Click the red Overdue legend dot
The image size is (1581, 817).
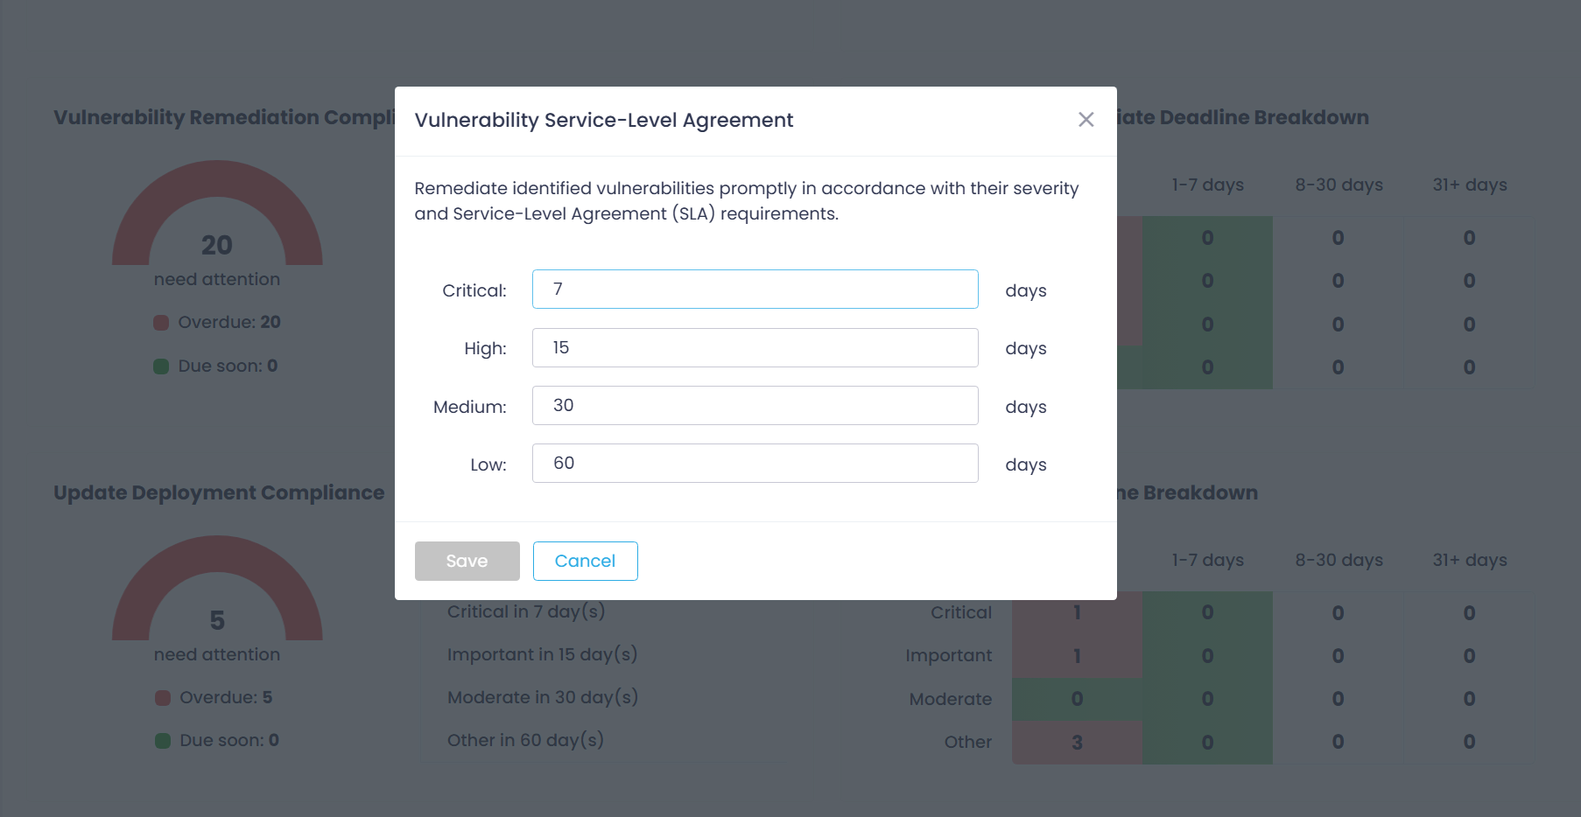coord(161,323)
